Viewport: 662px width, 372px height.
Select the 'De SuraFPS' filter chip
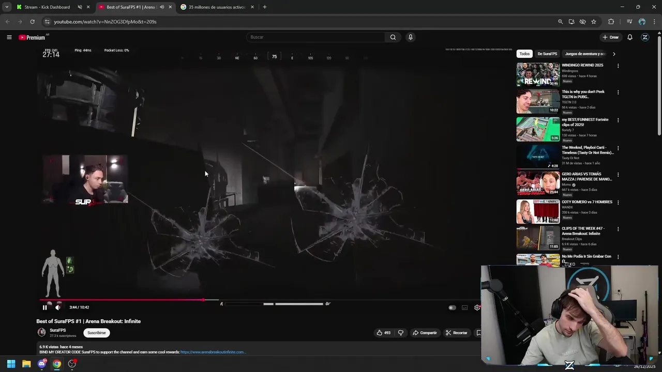point(547,54)
